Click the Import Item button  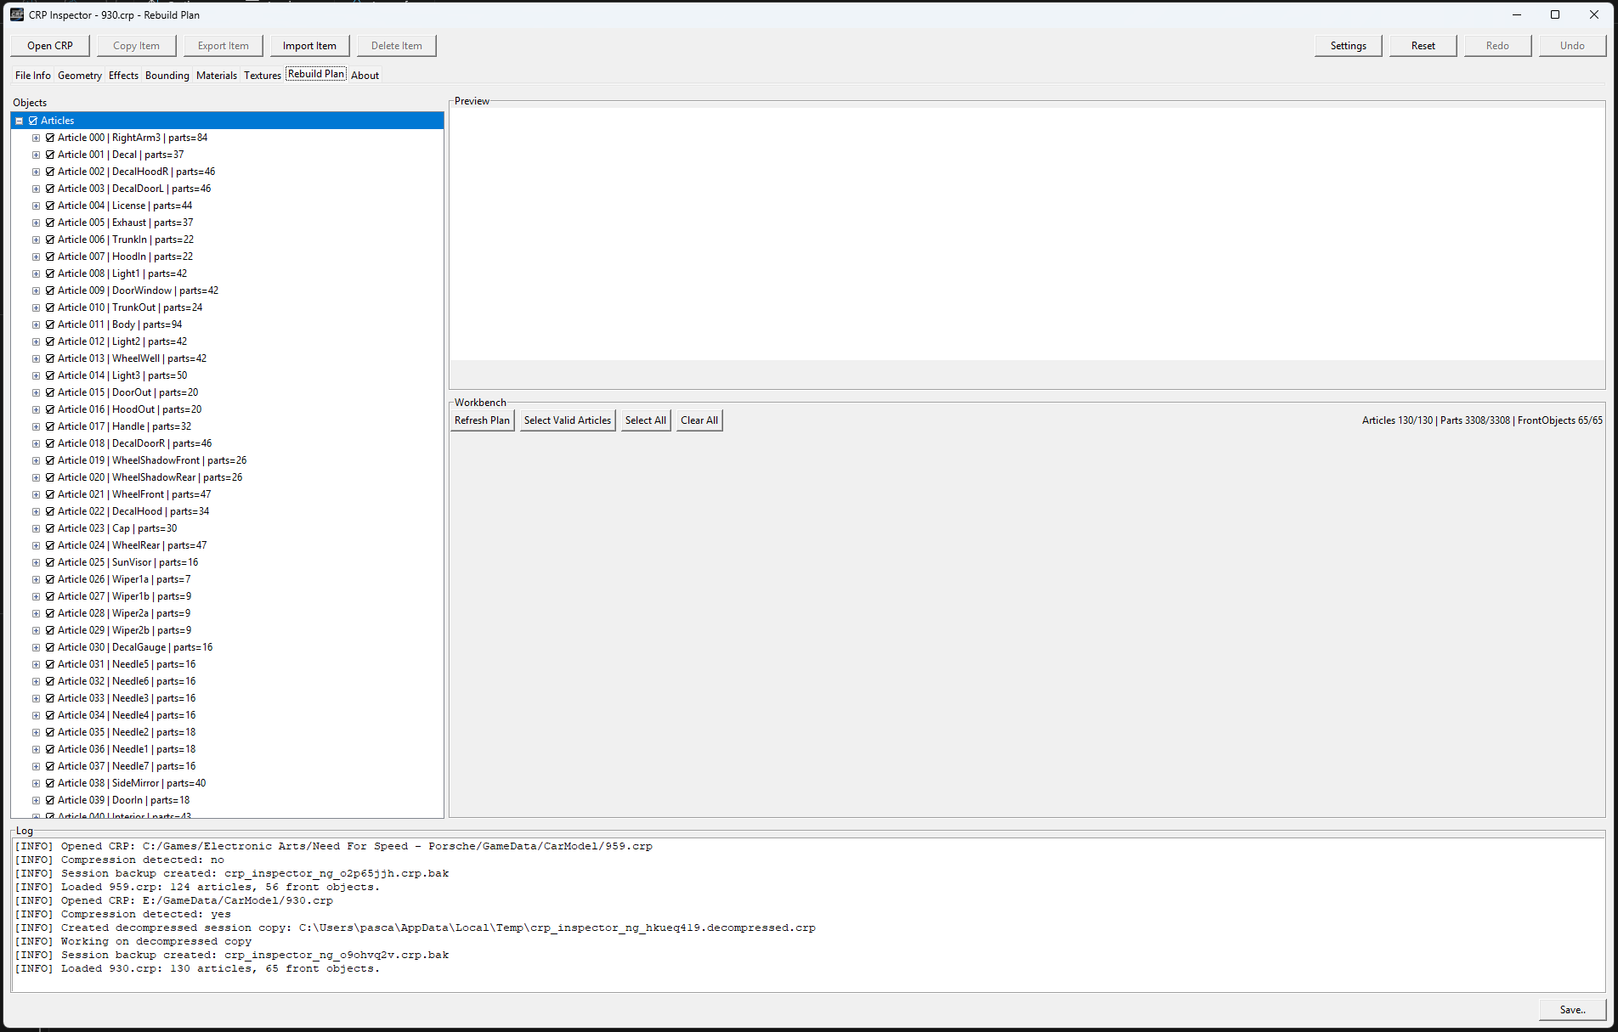pos(309,46)
